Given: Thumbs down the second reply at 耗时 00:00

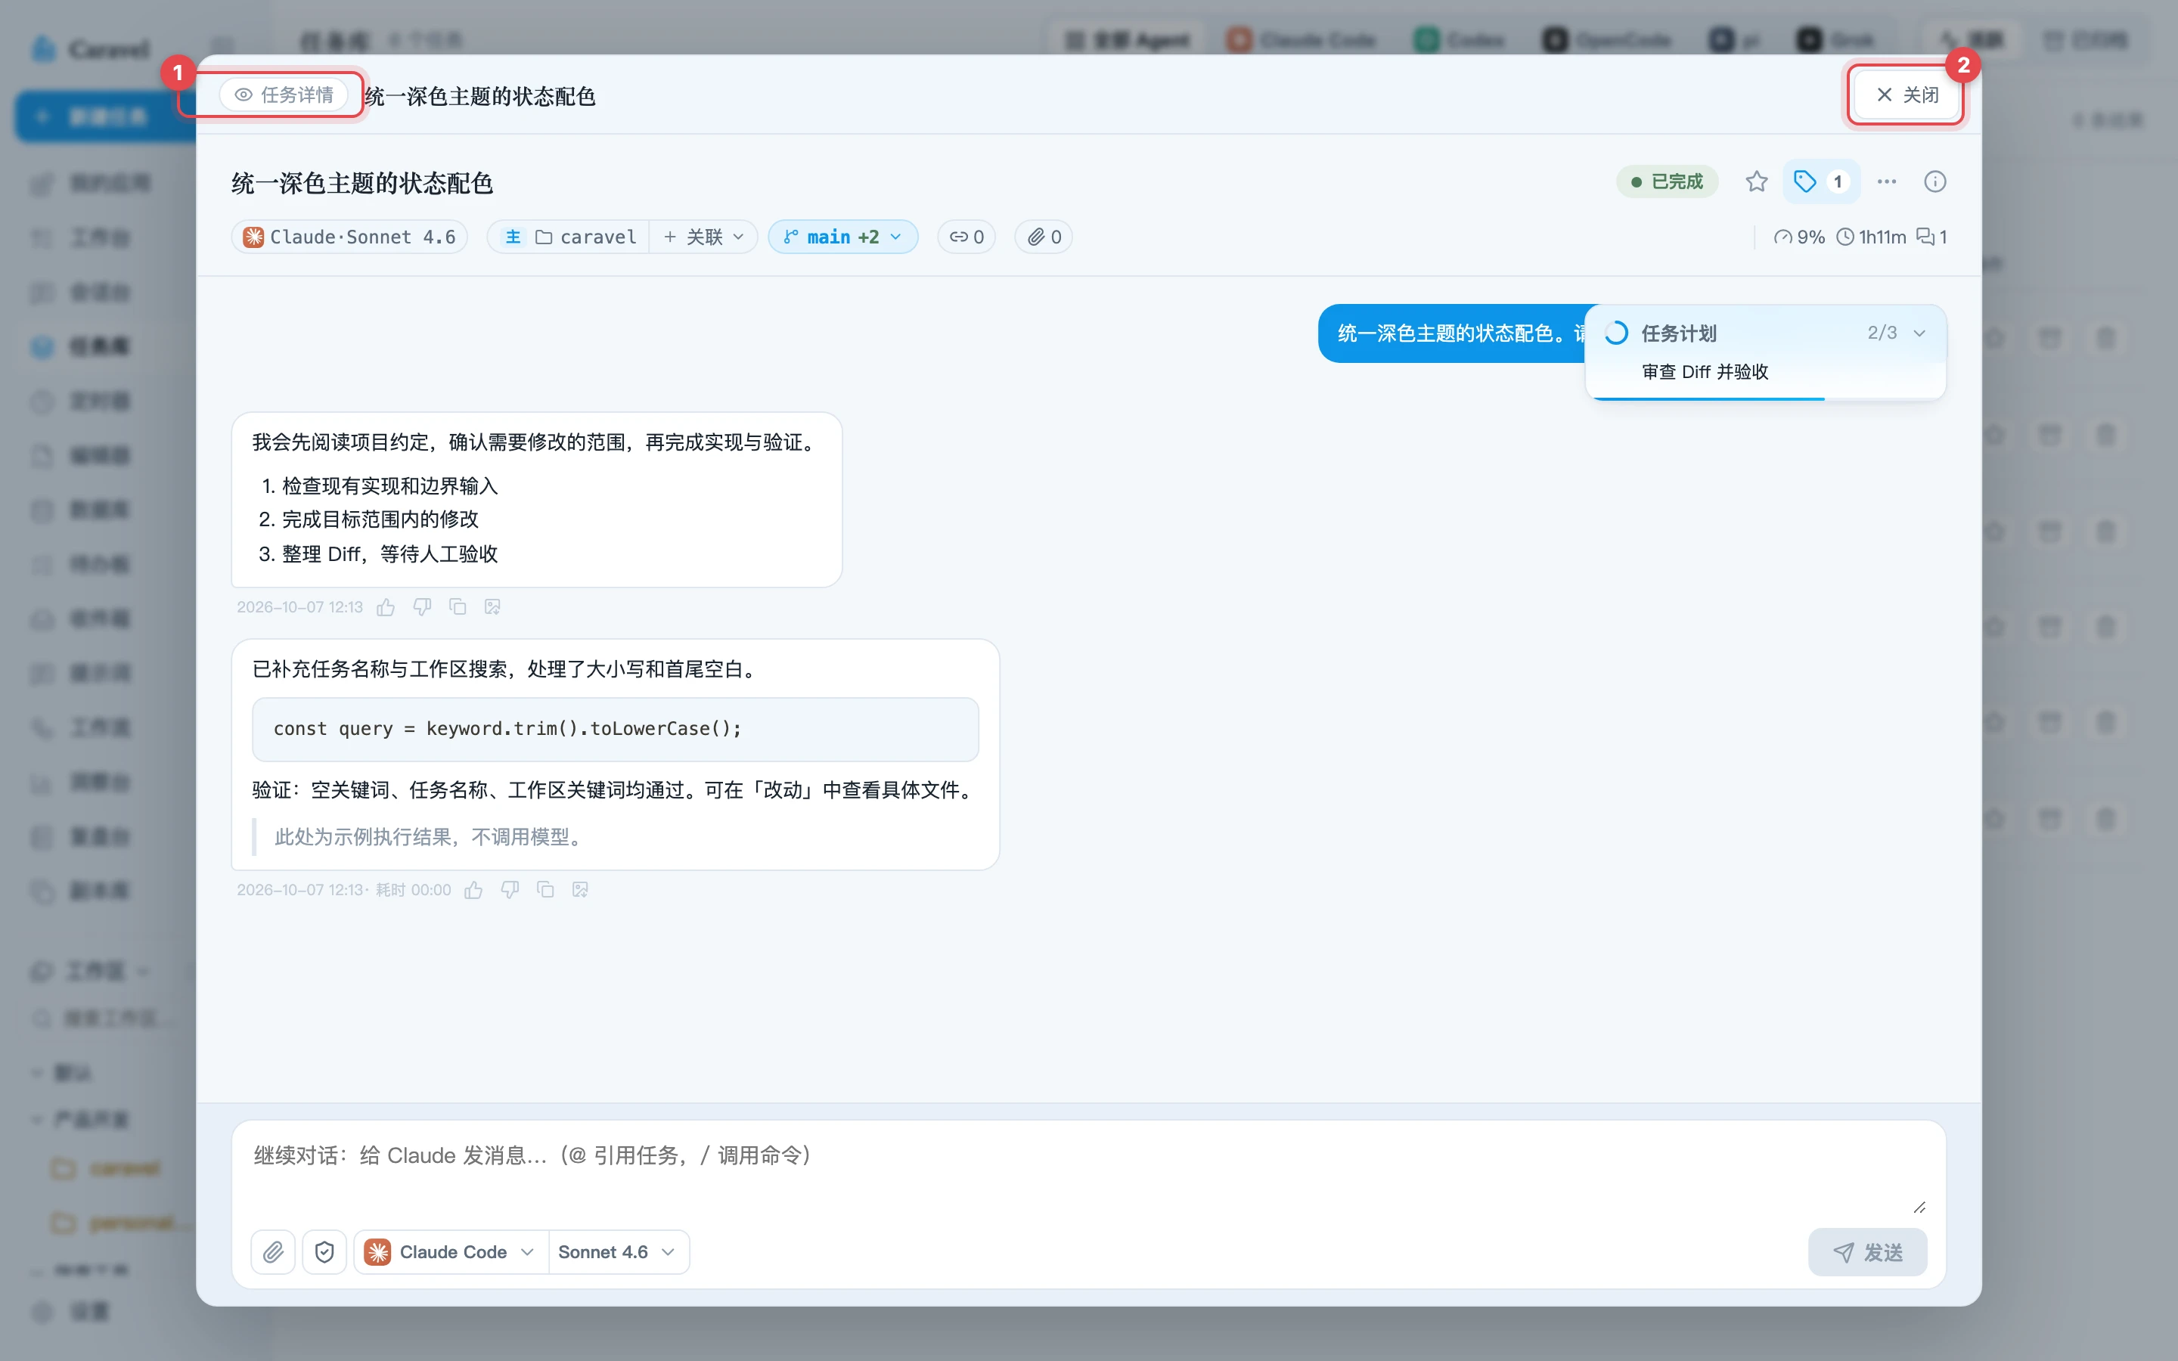Looking at the screenshot, I should 510,890.
